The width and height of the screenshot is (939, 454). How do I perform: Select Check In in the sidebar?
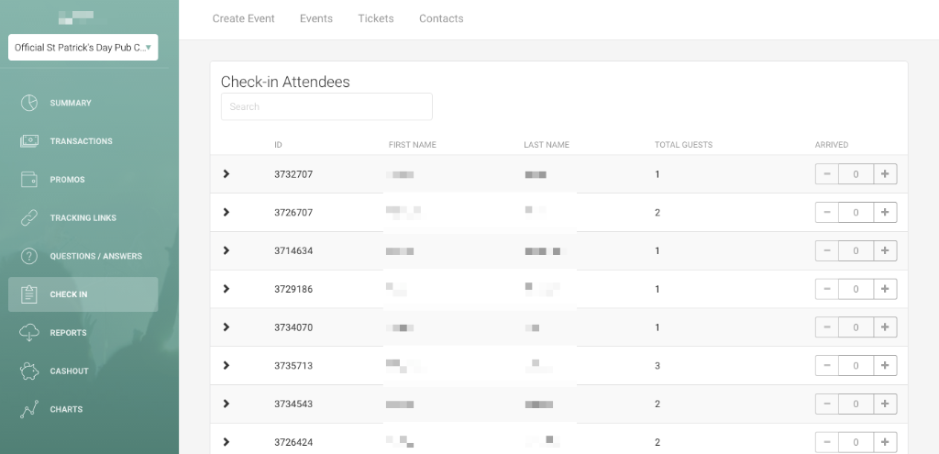(x=83, y=294)
